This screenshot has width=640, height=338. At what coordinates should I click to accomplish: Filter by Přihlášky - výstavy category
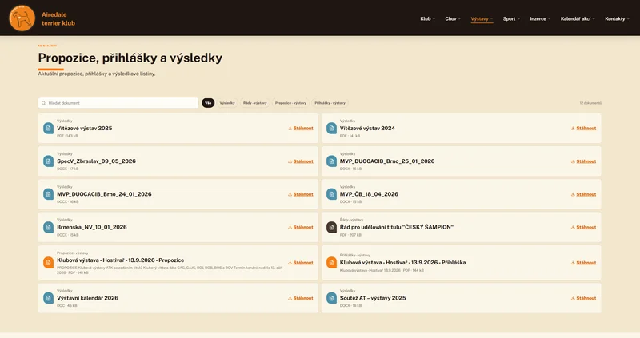click(x=330, y=103)
